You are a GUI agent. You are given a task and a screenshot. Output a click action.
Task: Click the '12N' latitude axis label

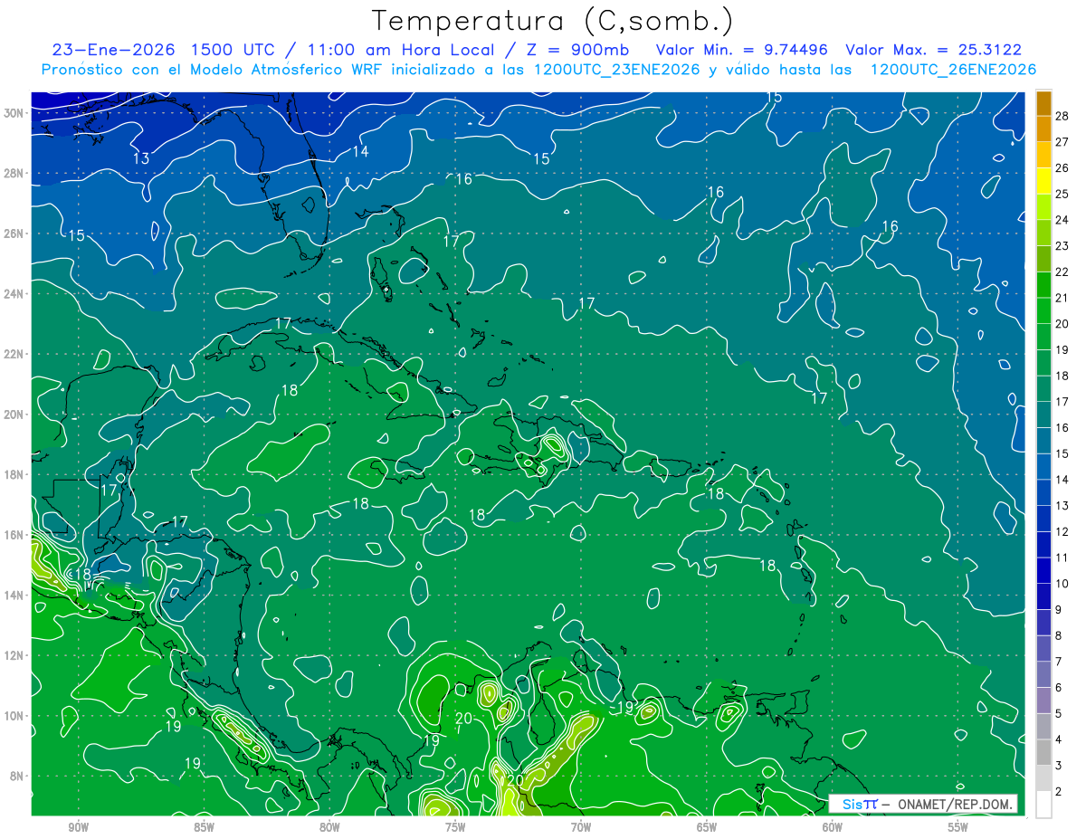(x=14, y=655)
